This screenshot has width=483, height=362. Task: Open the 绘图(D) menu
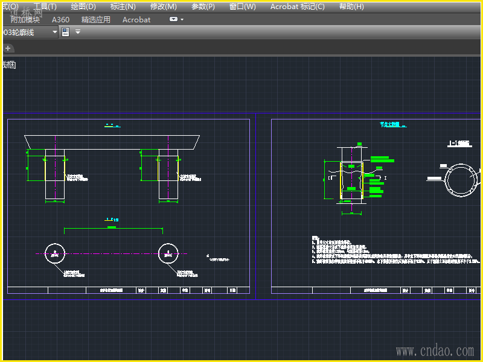click(83, 7)
